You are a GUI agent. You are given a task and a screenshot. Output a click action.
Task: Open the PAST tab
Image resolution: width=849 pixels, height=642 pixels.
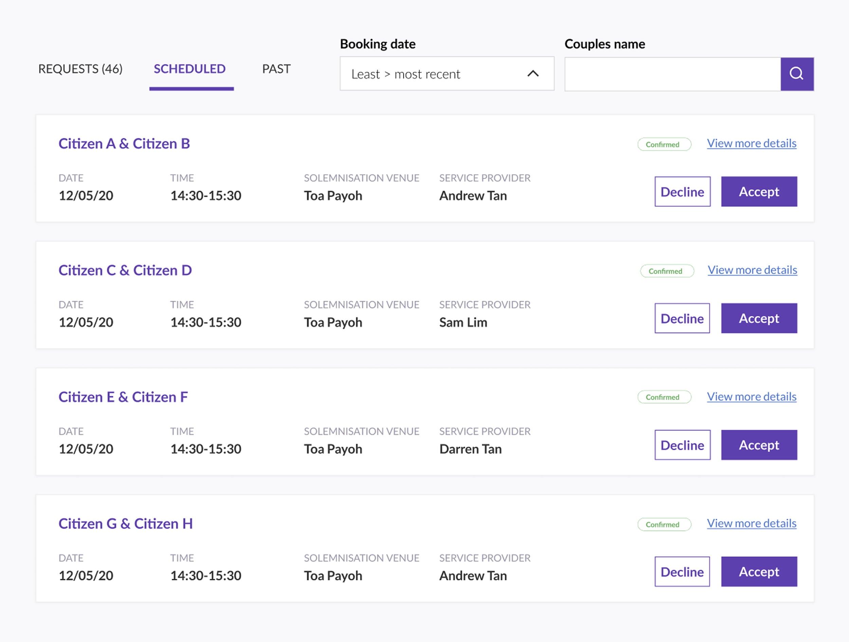276,69
